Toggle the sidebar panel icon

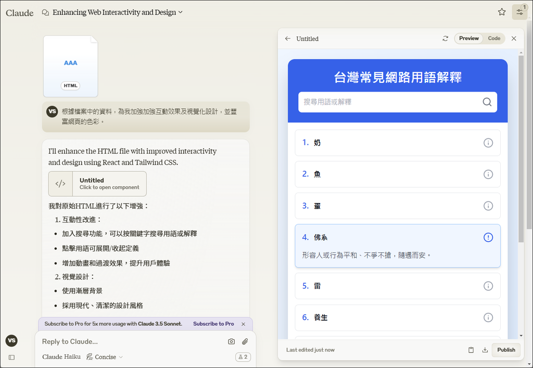tap(11, 357)
